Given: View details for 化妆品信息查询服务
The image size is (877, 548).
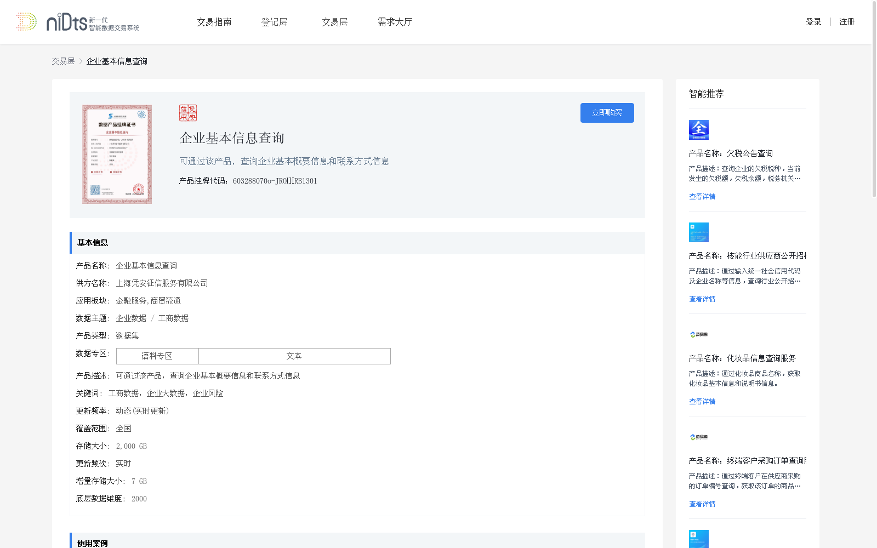Looking at the screenshot, I should [702, 402].
